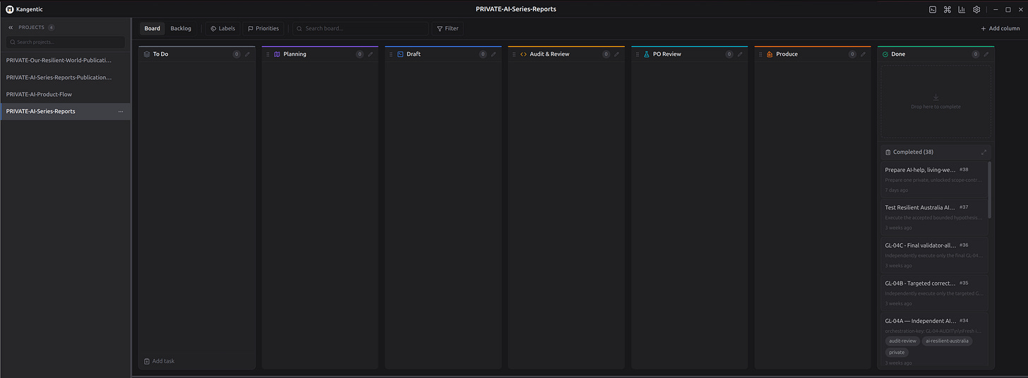The image size is (1028, 378).
Task: Expand the Completed tasks list
Action: (984, 152)
